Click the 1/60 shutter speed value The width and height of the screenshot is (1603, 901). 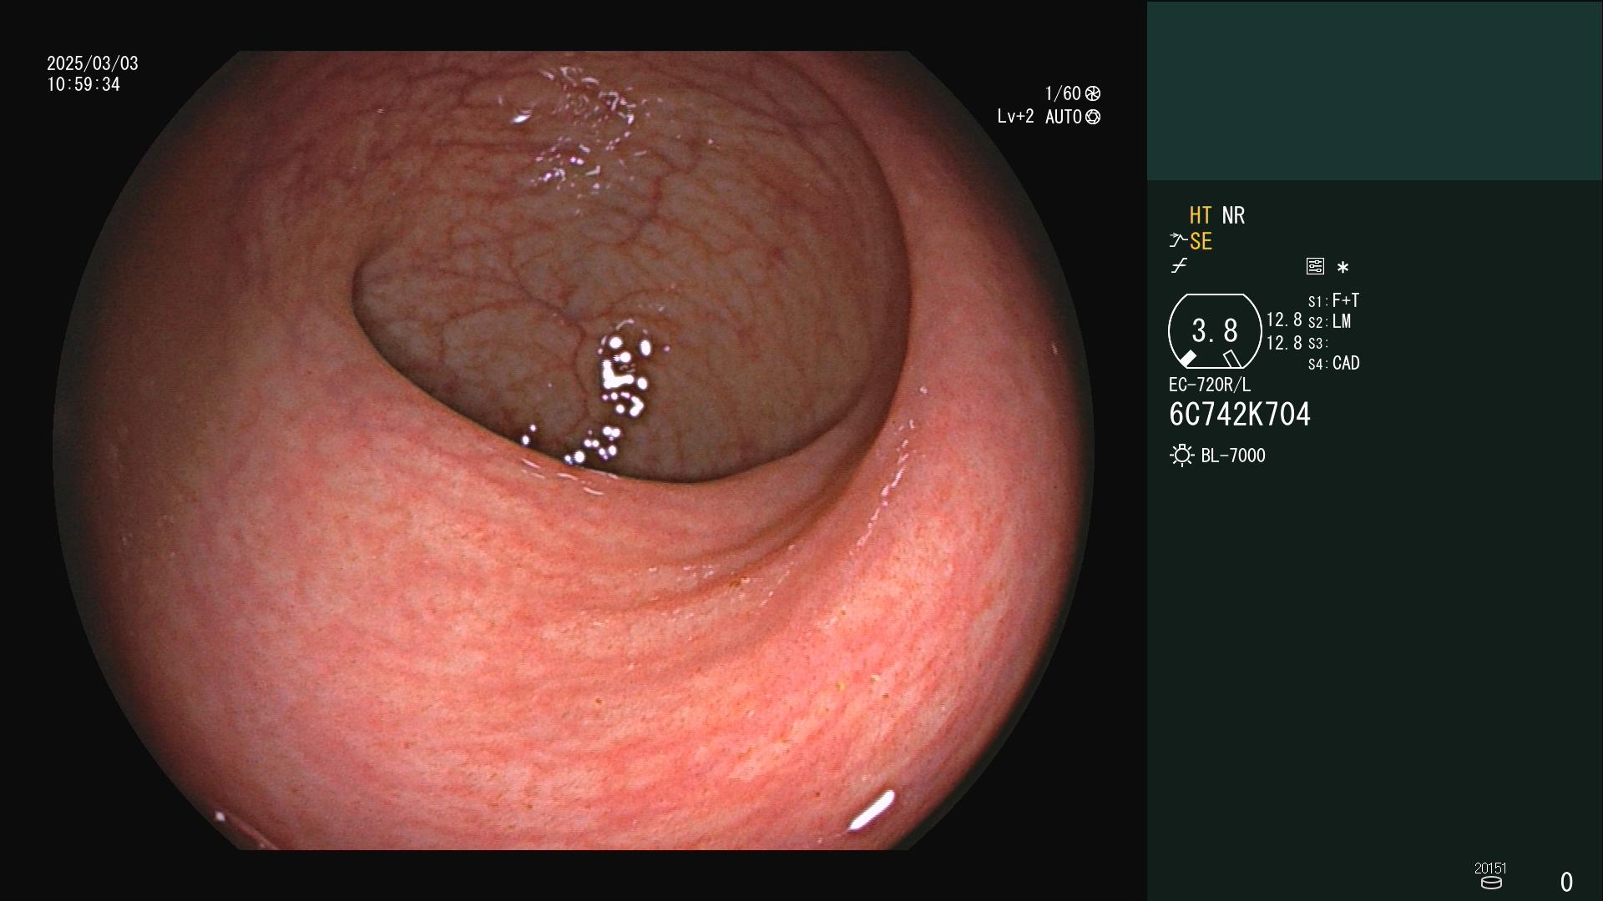point(1063,93)
